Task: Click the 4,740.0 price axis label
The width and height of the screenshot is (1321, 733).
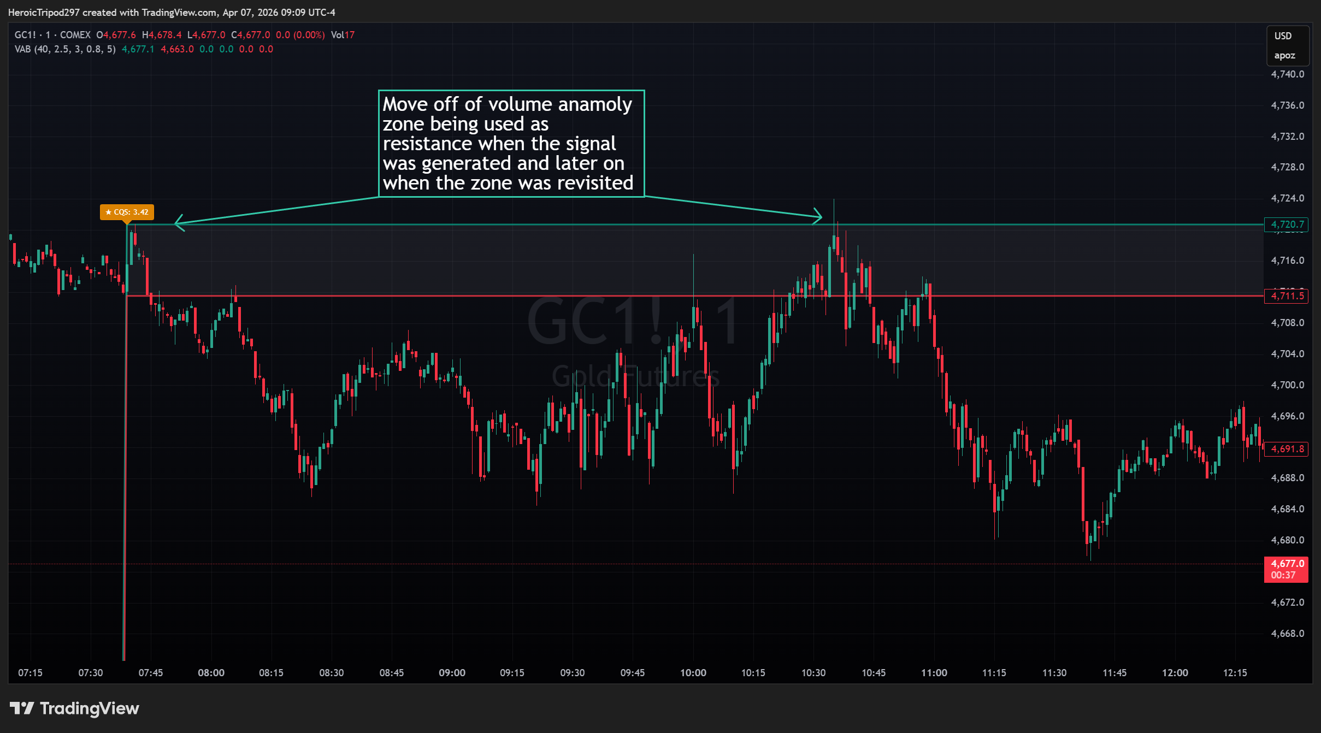Action: [x=1287, y=74]
